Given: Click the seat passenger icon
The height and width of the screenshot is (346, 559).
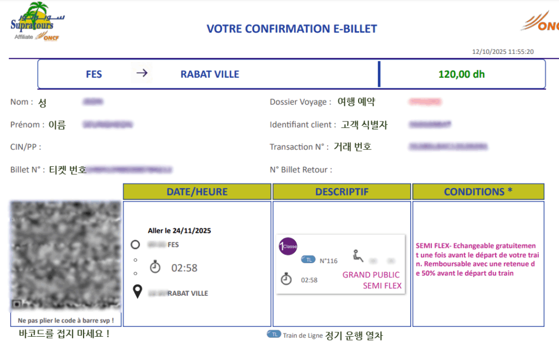Looking at the screenshot, I should click(x=358, y=256).
